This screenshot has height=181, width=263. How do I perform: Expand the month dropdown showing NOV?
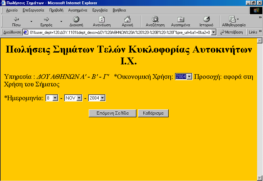point(79,98)
